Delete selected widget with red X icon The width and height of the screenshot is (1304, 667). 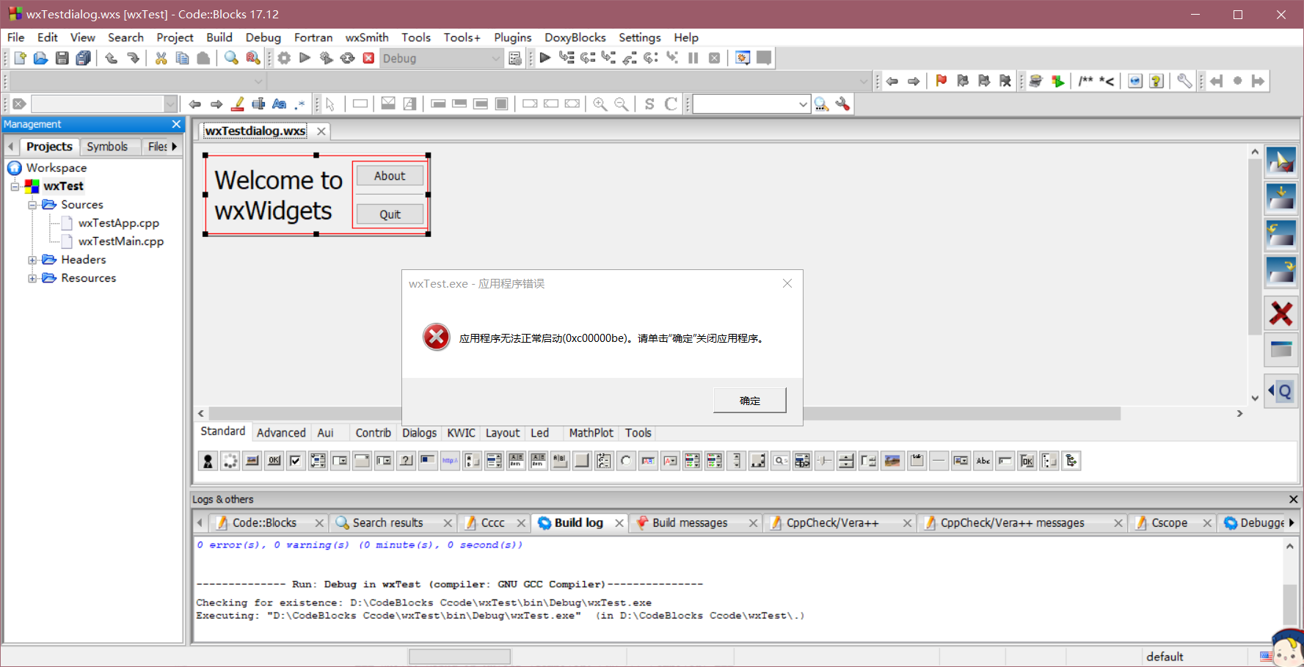coord(1281,313)
